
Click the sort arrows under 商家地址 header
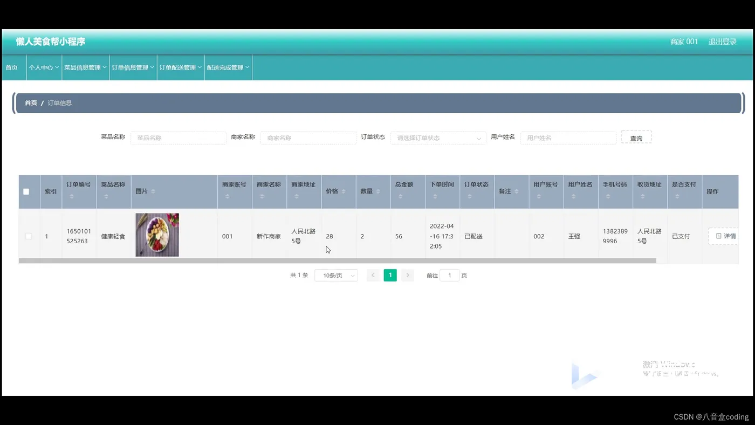click(x=296, y=196)
